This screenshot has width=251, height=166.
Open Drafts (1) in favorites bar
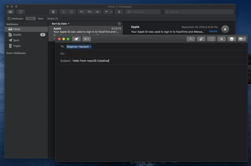tap(53, 18)
